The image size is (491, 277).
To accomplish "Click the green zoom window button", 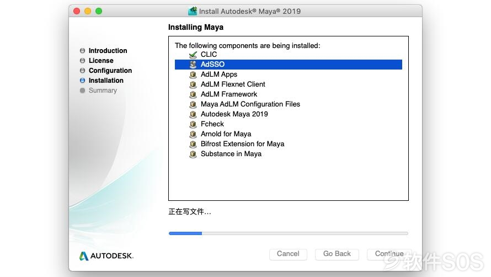I will [x=99, y=11].
